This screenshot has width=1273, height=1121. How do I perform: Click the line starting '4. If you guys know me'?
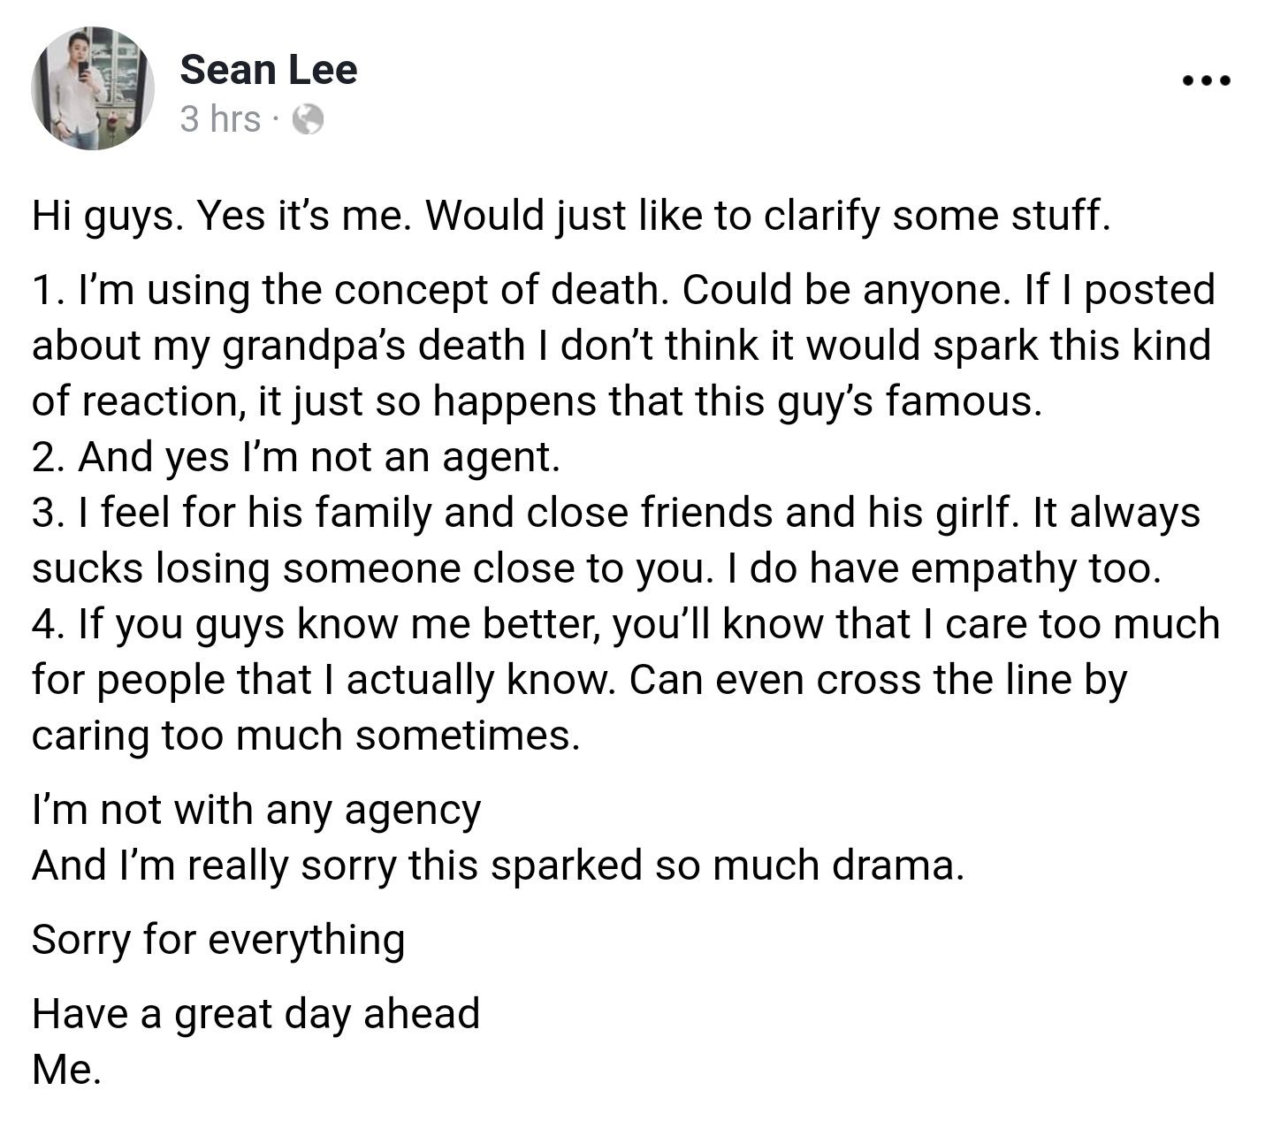[x=626, y=625]
